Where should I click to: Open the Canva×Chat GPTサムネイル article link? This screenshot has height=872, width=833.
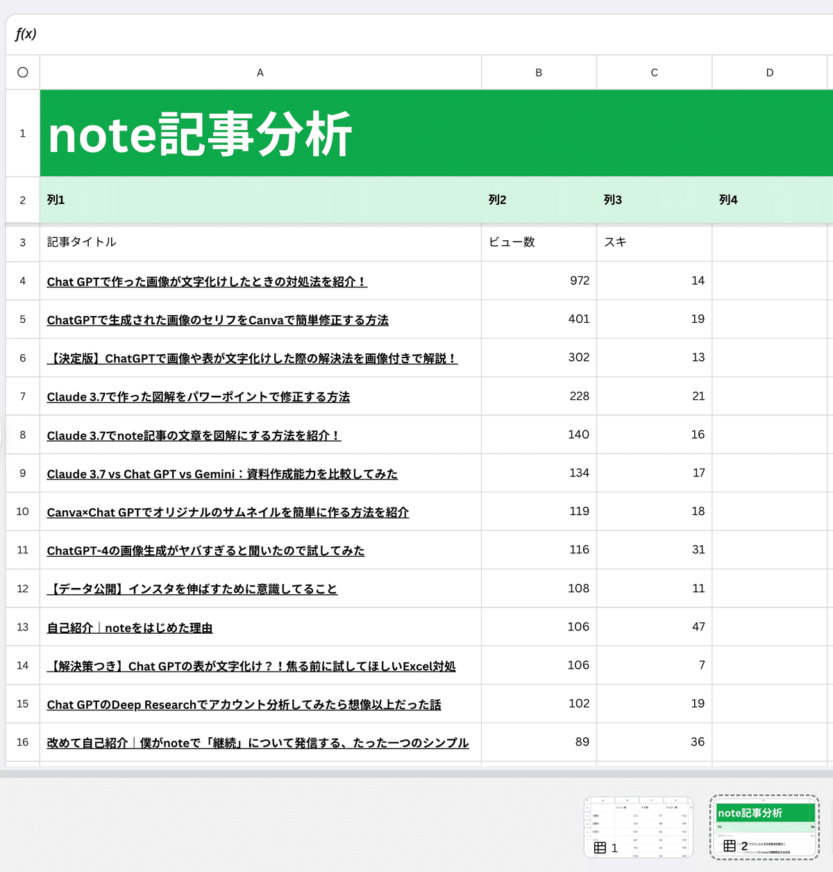click(x=228, y=512)
